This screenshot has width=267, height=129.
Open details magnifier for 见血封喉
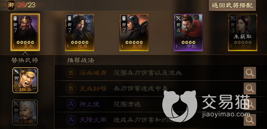click(250, 88)
